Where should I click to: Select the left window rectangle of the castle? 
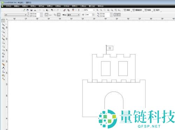click(106, 68)
